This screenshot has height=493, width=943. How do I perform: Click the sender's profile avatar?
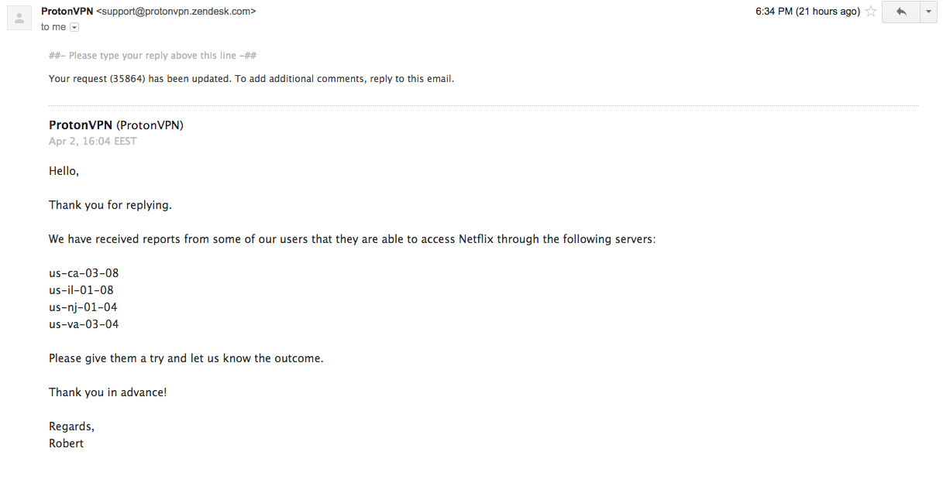point(19,17)
